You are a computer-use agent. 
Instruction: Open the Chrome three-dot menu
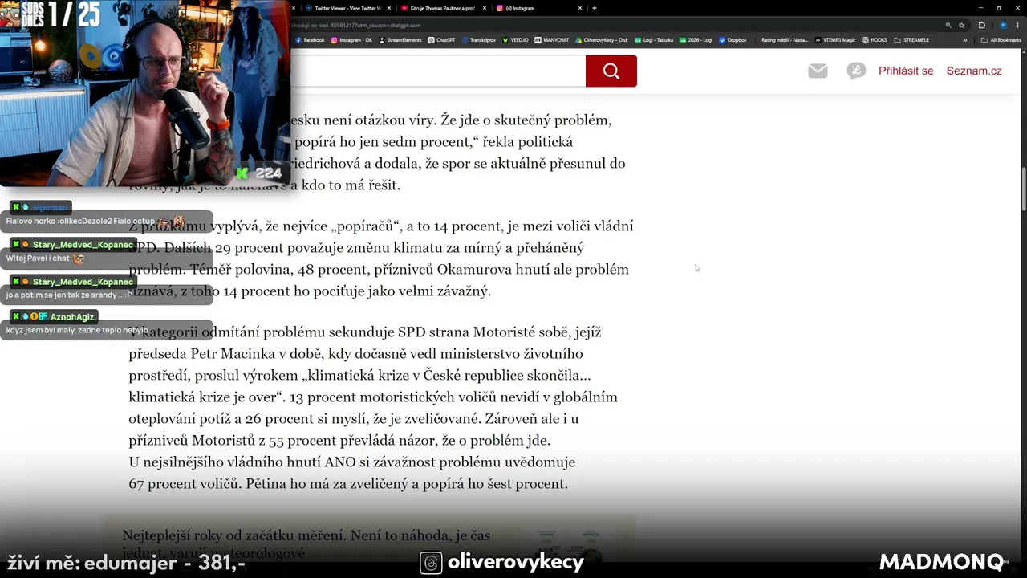pyautogui.click(x=1017, y=25)
